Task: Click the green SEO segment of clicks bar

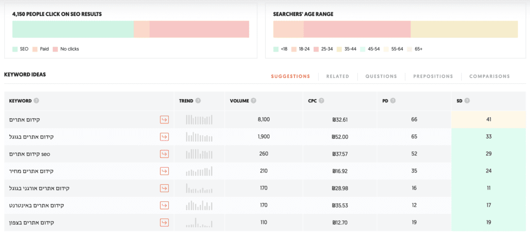Action: click(x=72, y=29)
